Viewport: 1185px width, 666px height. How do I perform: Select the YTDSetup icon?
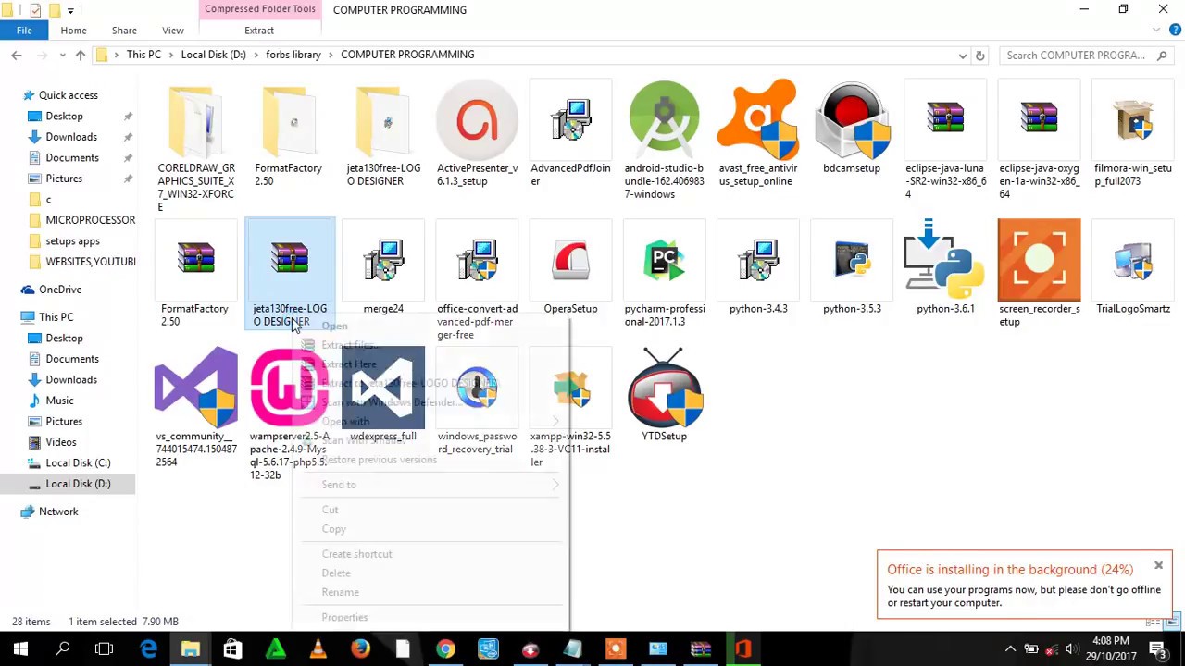pyautogui.click(x=664, y=388)
